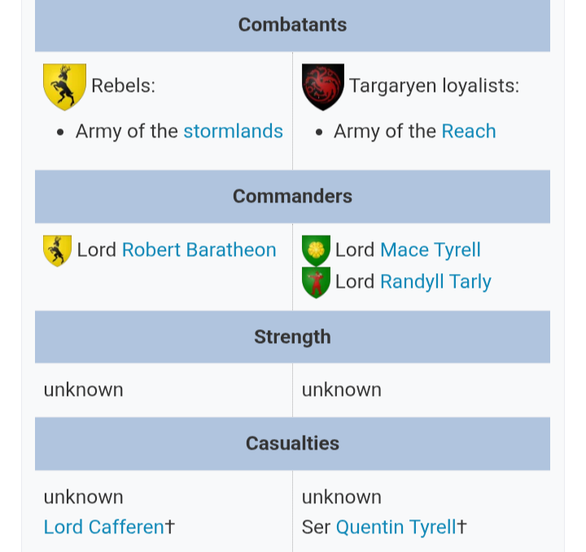Open Mace Tyrell's page link
This screenshot has width=586, height=552.
click(431, 250)
